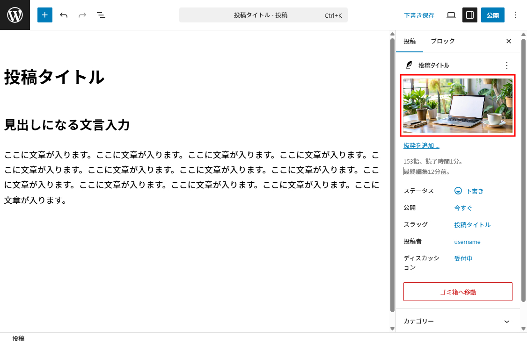This screenshot has width=527, height=344.
Task: Click the editor canvas vertical scrollbar
Action: [x=392, y=175]
